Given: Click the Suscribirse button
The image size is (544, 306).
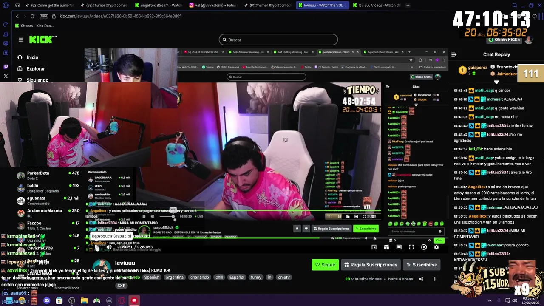Looking at the screenshot, I should pos(421,265).
